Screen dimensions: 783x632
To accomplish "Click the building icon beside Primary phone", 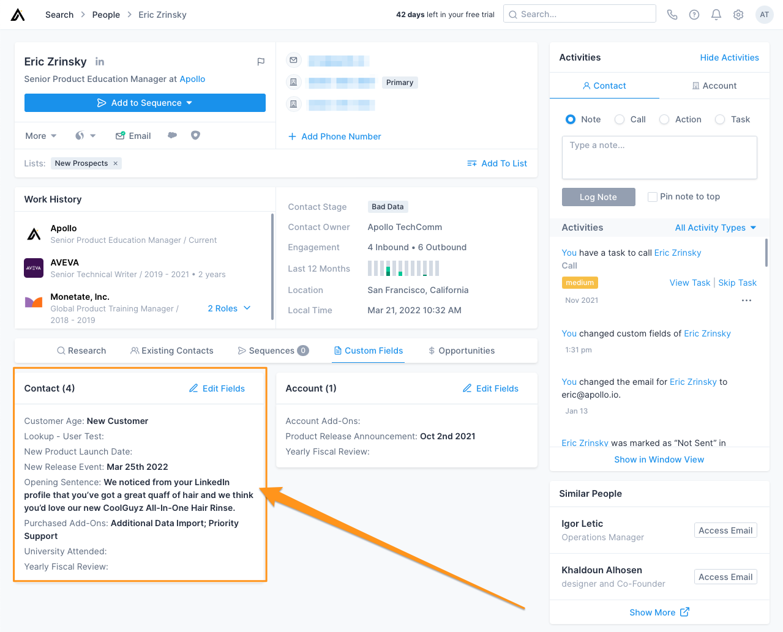I will 293,82.
